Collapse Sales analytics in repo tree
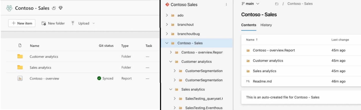 tap(171, 89)
